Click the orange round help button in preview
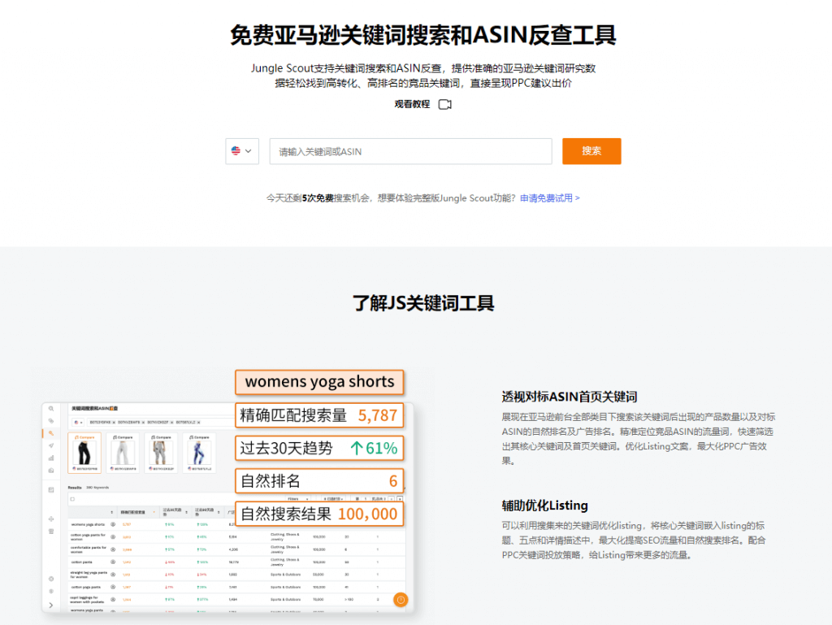The image size is (832, 625). (x=401, y=600)
